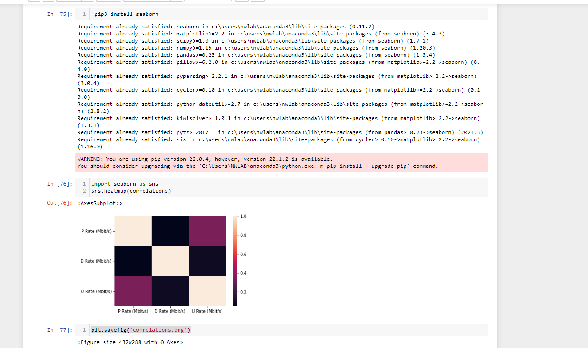Click the In [75] prompt label
The width and height of the screenshot is (588, 348).
[59, 14]
